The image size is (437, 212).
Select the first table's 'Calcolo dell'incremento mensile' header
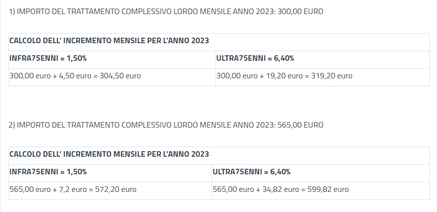tap(109, 41)
